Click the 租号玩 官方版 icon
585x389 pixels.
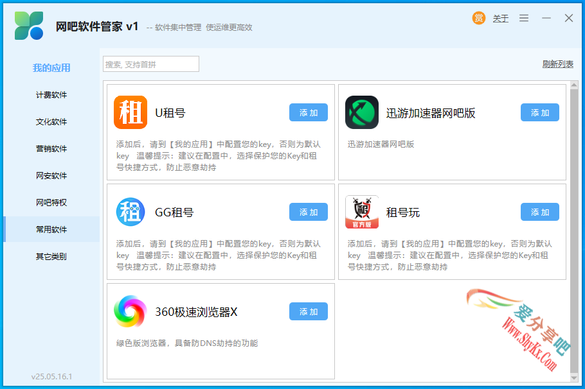tap(362, 212)
